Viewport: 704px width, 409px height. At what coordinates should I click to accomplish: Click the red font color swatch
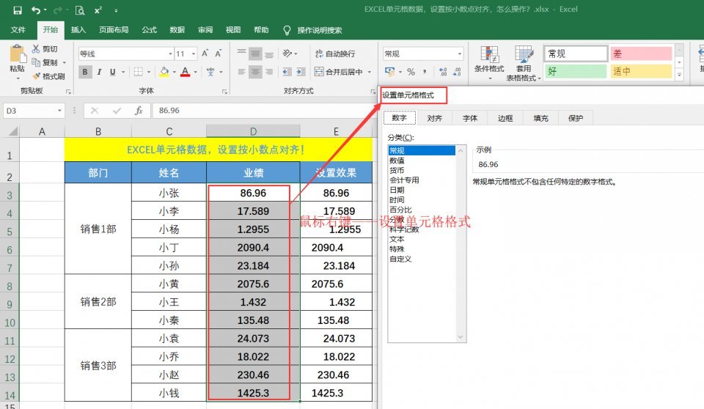[185, 72]
